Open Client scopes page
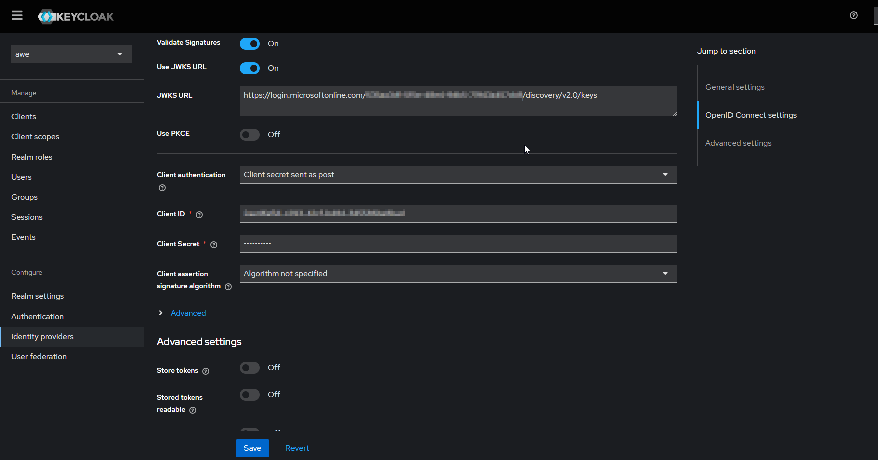The height and width of the screenshot is (460, 878). point(35,137)
